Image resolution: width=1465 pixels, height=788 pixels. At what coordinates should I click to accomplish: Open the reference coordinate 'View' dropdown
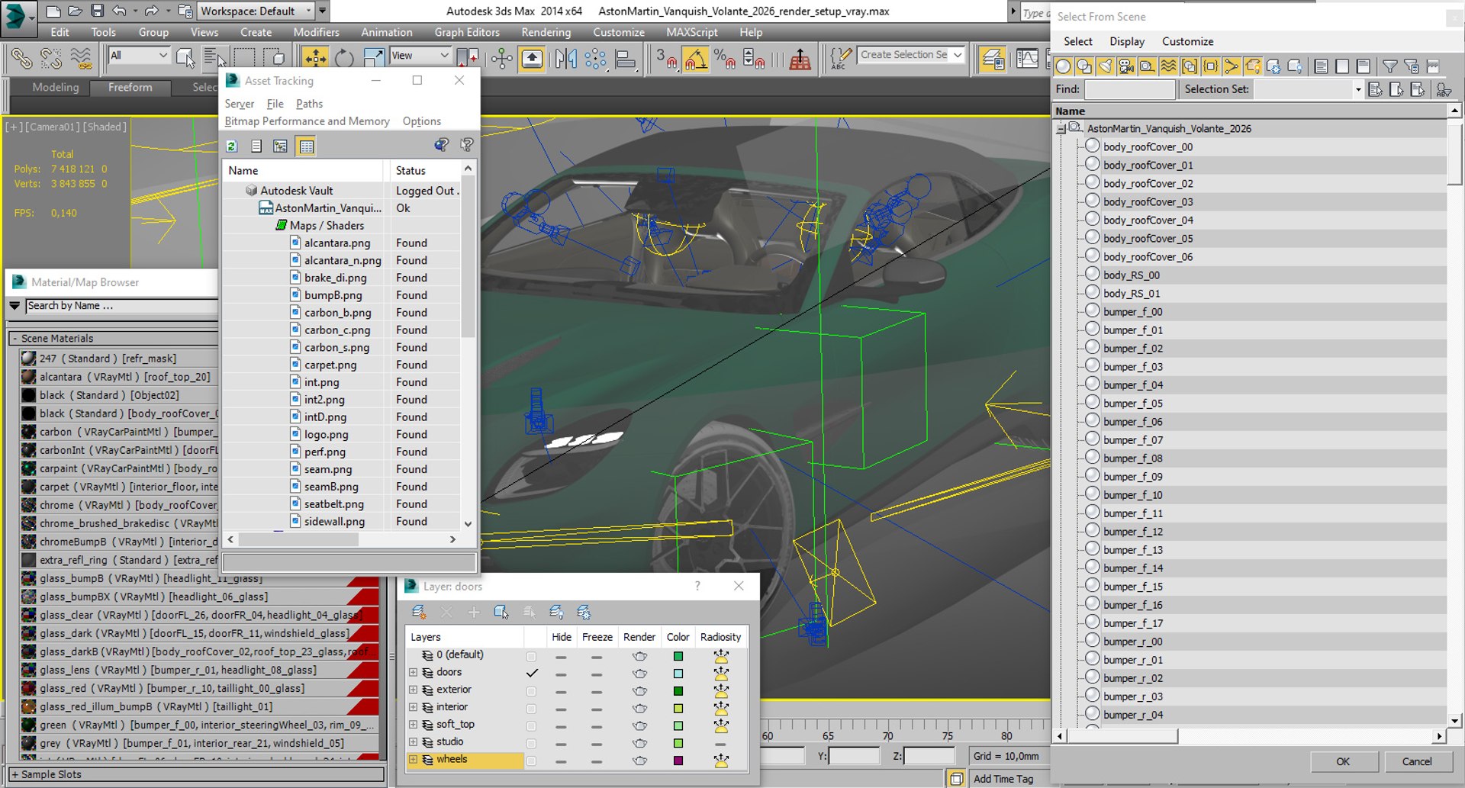pyautogui.click(x=420, y=56)
